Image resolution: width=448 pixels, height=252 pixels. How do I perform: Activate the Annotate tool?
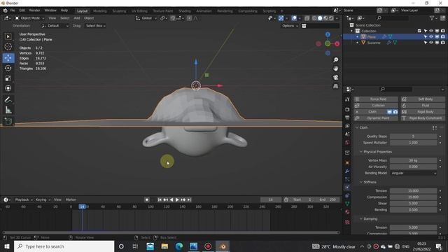click(8, 99)
